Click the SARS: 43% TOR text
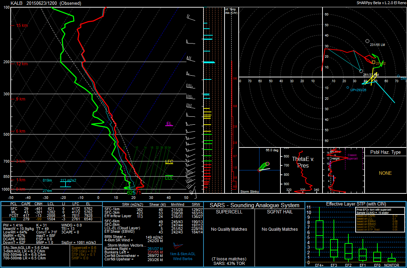 tap(229, 264)
